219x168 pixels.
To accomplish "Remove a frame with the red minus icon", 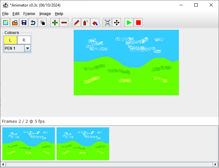I will click(64, 23).
